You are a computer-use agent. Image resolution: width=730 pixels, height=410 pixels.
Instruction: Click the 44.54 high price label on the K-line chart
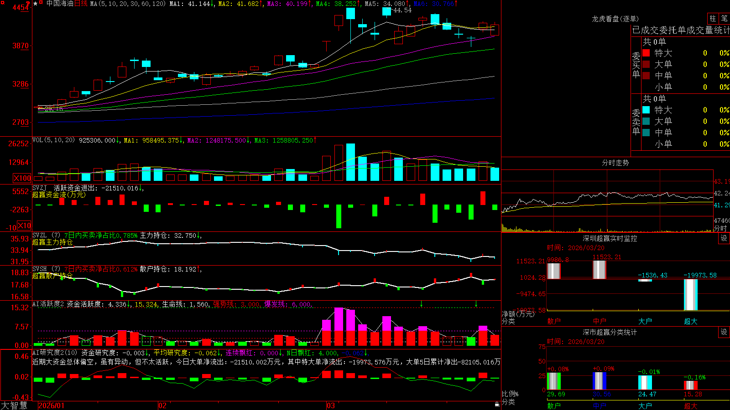pos(402,10)
